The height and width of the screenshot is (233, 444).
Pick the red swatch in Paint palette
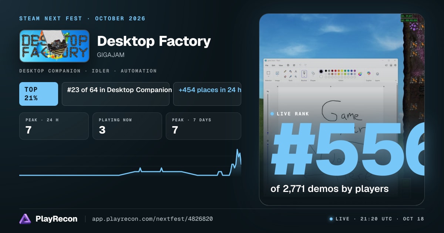[336, 71]
